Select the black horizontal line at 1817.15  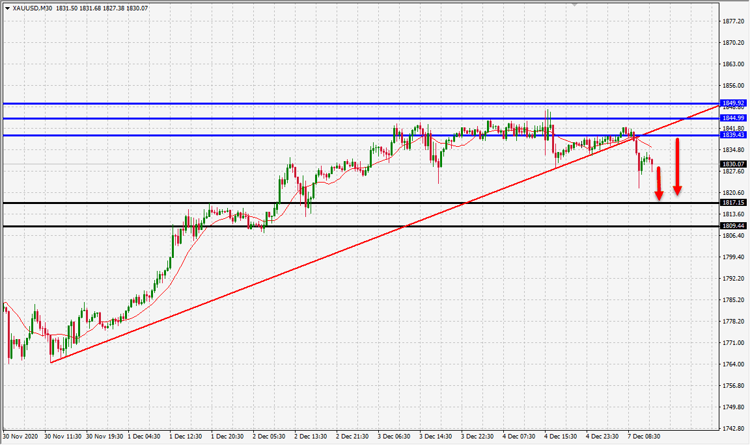point(361,203)
